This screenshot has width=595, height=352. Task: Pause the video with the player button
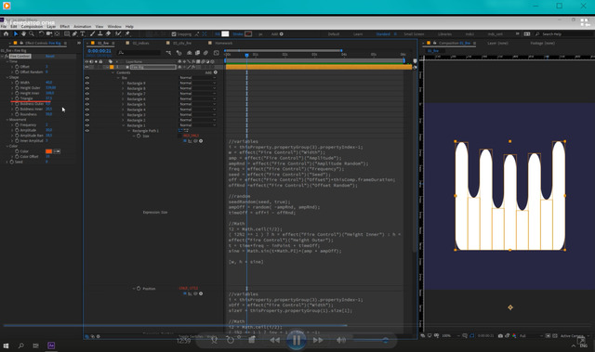pos(297,340)
